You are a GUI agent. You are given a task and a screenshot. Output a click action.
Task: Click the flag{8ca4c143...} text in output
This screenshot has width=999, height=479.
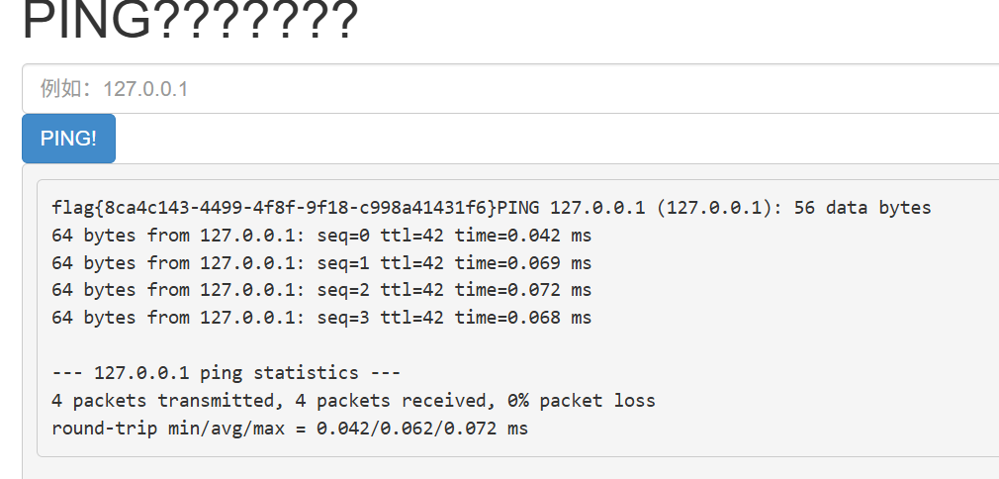click(x=274, y=208)
